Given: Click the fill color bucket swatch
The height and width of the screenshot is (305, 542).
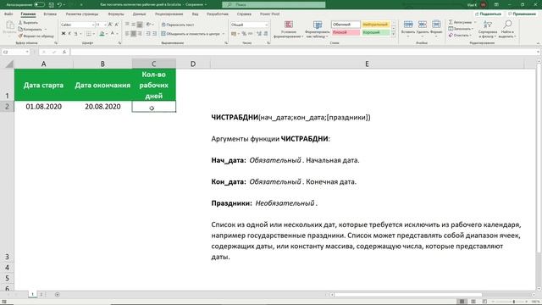Looking at the screenshot, I should click(102, 34).
